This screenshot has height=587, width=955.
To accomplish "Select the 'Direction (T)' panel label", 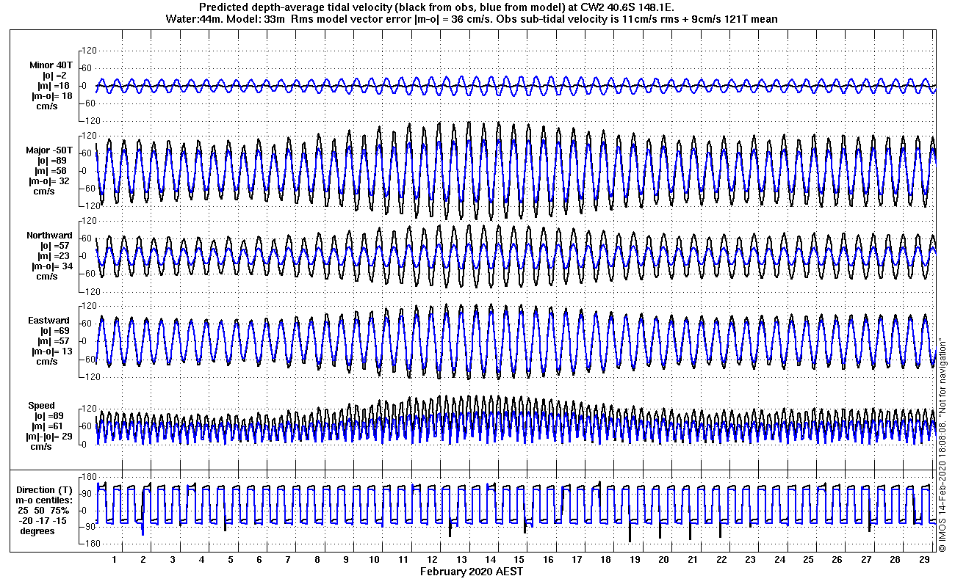I will [x=46, y=489].
